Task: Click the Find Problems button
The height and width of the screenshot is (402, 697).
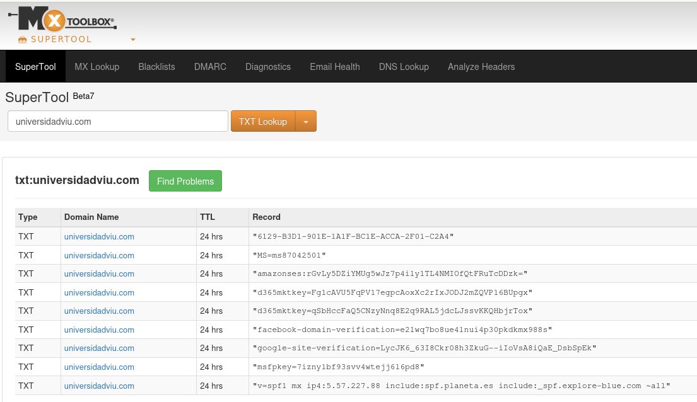Action: coord(185,181)
